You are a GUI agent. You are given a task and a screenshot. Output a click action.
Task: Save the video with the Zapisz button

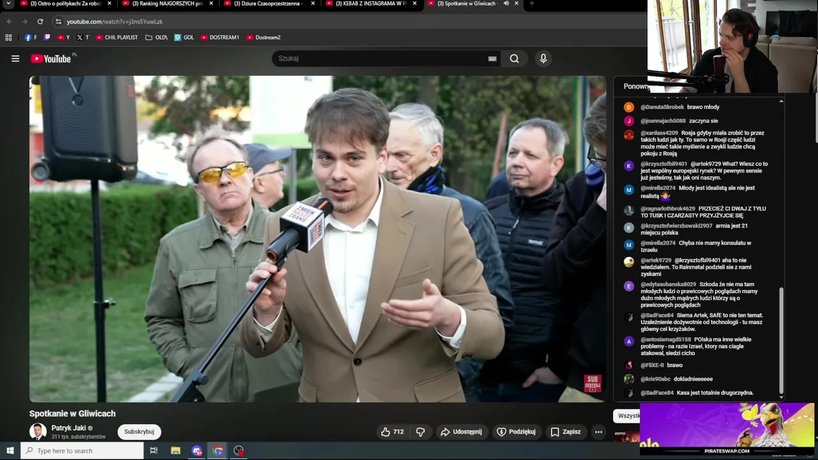(566, 432)
